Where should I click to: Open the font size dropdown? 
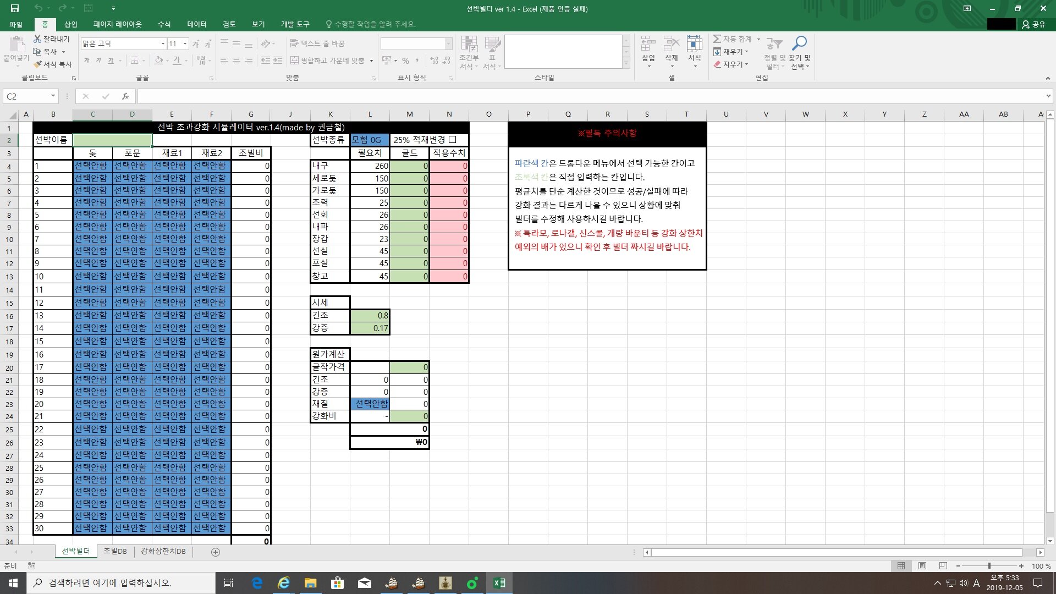(185, 43)
